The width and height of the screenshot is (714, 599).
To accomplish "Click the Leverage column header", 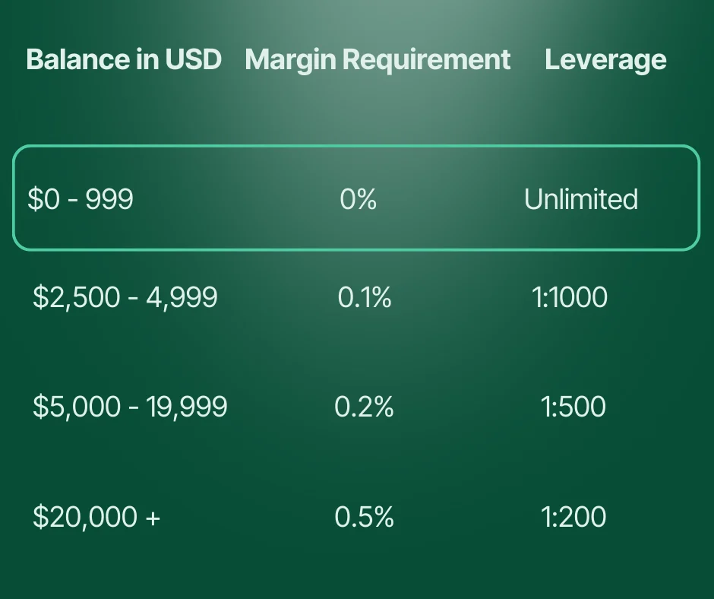I will tap(605, 59).
